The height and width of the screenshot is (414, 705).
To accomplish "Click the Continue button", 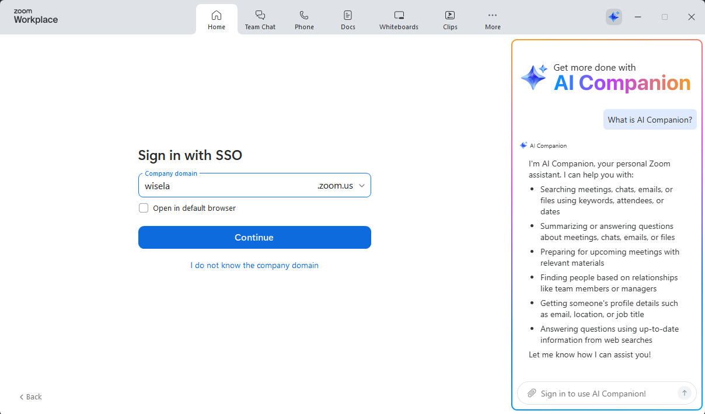I will [254, 237].
